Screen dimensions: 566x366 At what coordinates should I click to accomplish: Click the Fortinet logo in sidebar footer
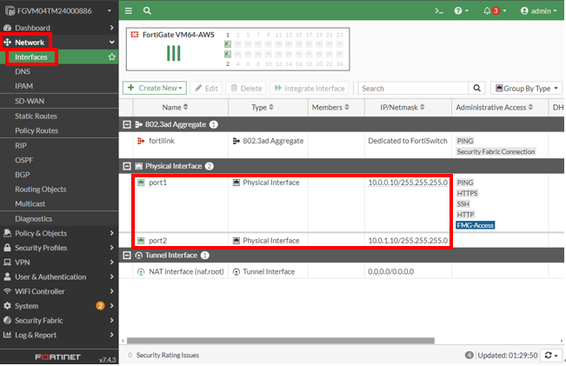pos(57,357)
